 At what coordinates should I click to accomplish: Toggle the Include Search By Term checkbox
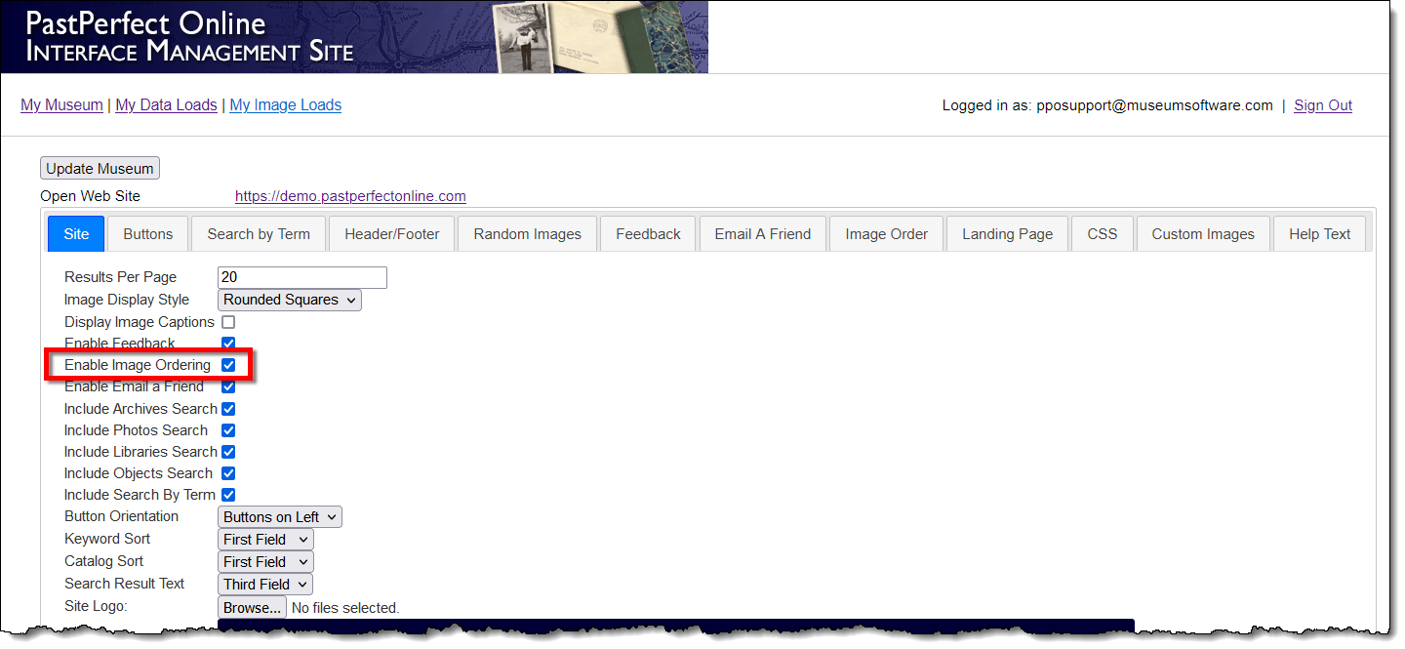[x=228, y=495]
